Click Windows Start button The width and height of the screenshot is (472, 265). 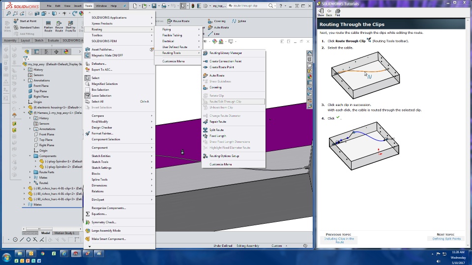(x=6, y=258)
